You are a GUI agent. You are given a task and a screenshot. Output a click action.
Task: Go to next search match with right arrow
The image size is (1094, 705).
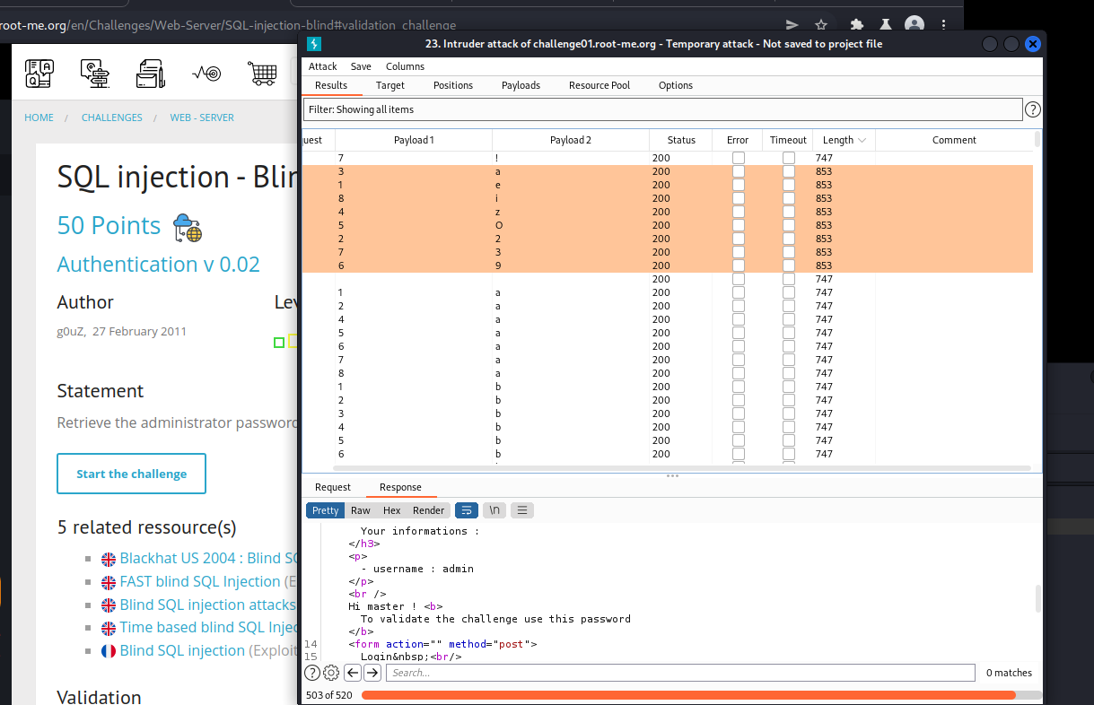tap(372, 673)
